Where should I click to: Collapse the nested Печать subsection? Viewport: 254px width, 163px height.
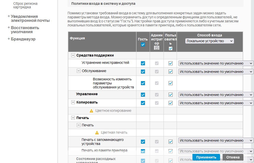tap(79, 125)
